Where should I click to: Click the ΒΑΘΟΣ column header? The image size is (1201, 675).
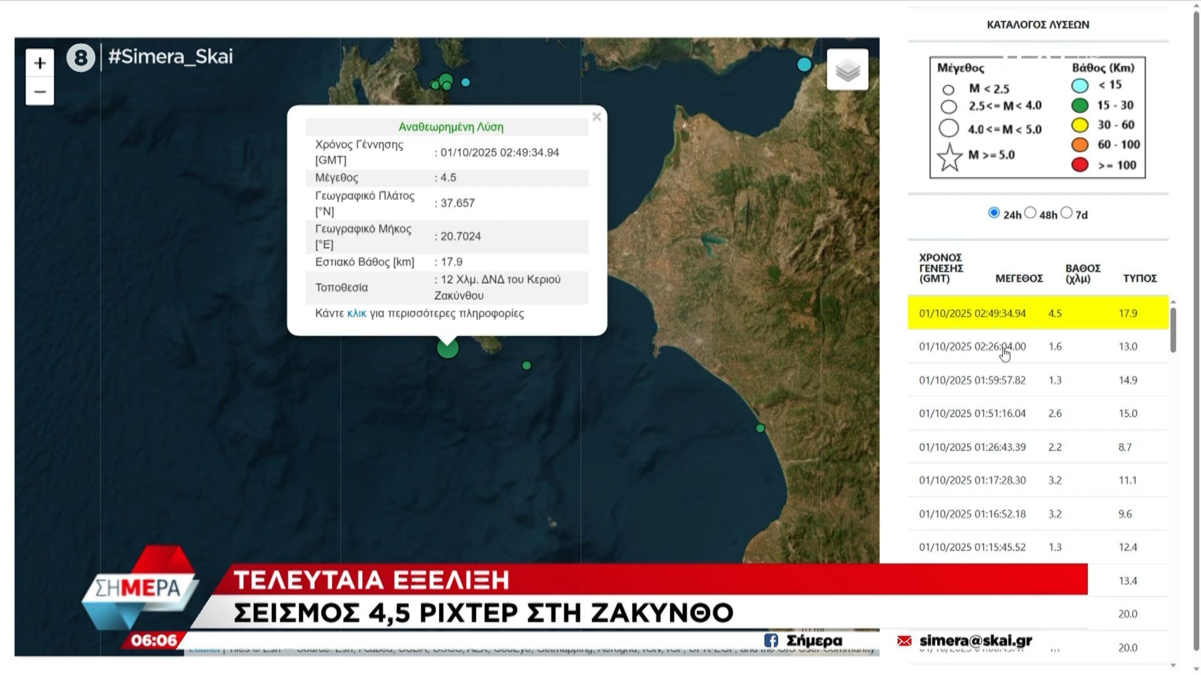point(1082,273)
